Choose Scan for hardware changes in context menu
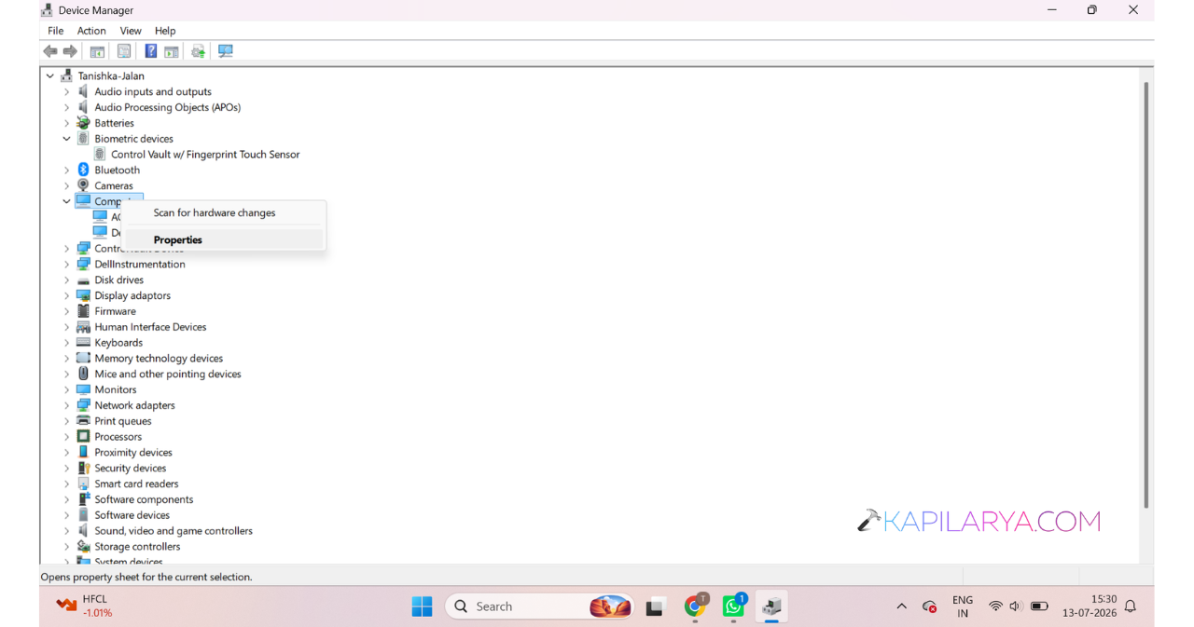This screenshot has height=627, width=1194. (x=224, y=212)
